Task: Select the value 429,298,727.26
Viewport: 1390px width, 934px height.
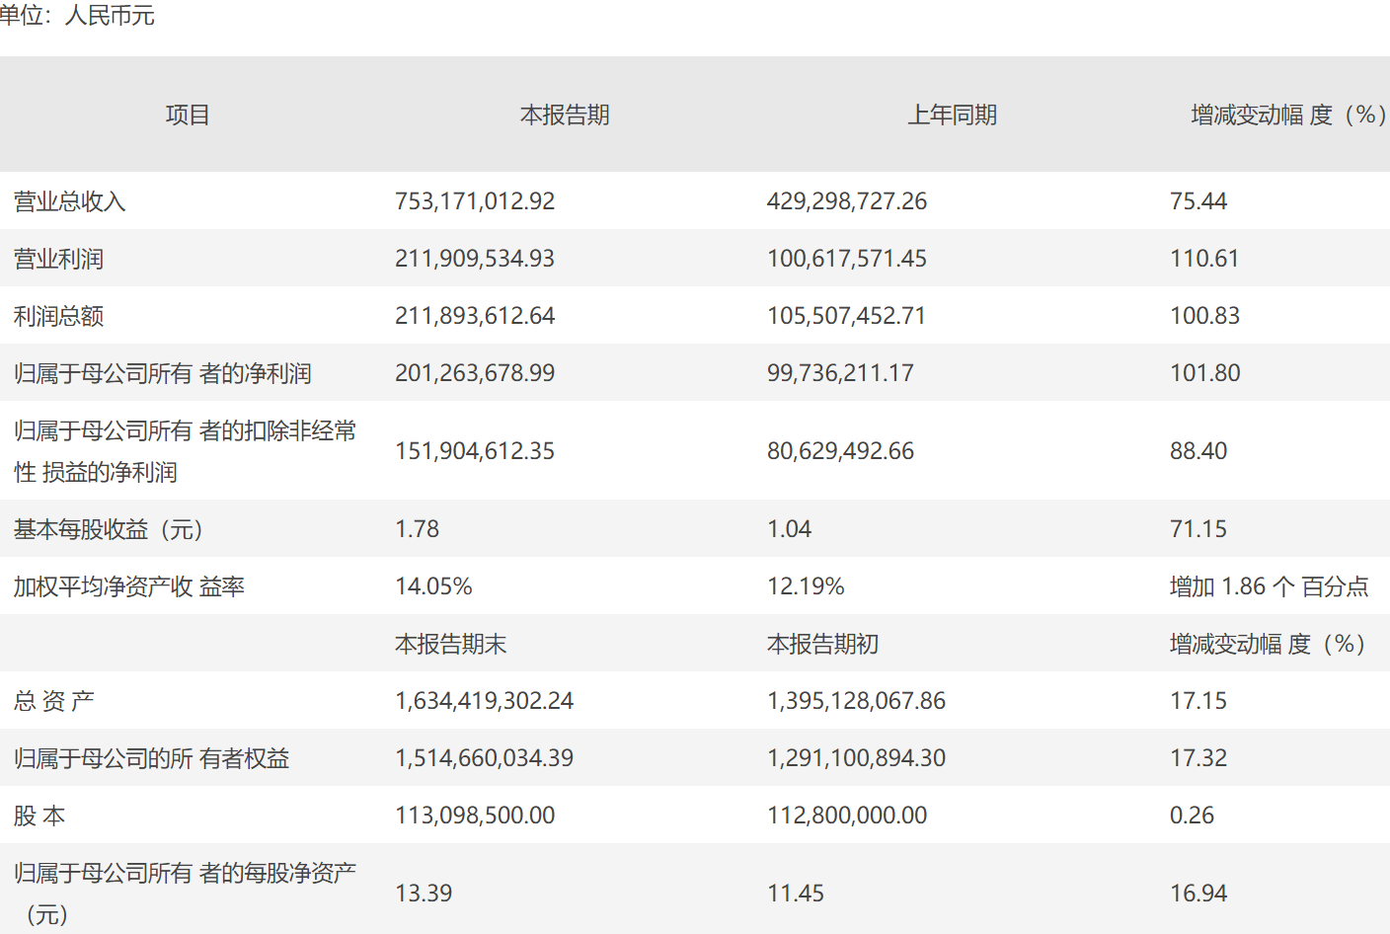Action: 847,201
